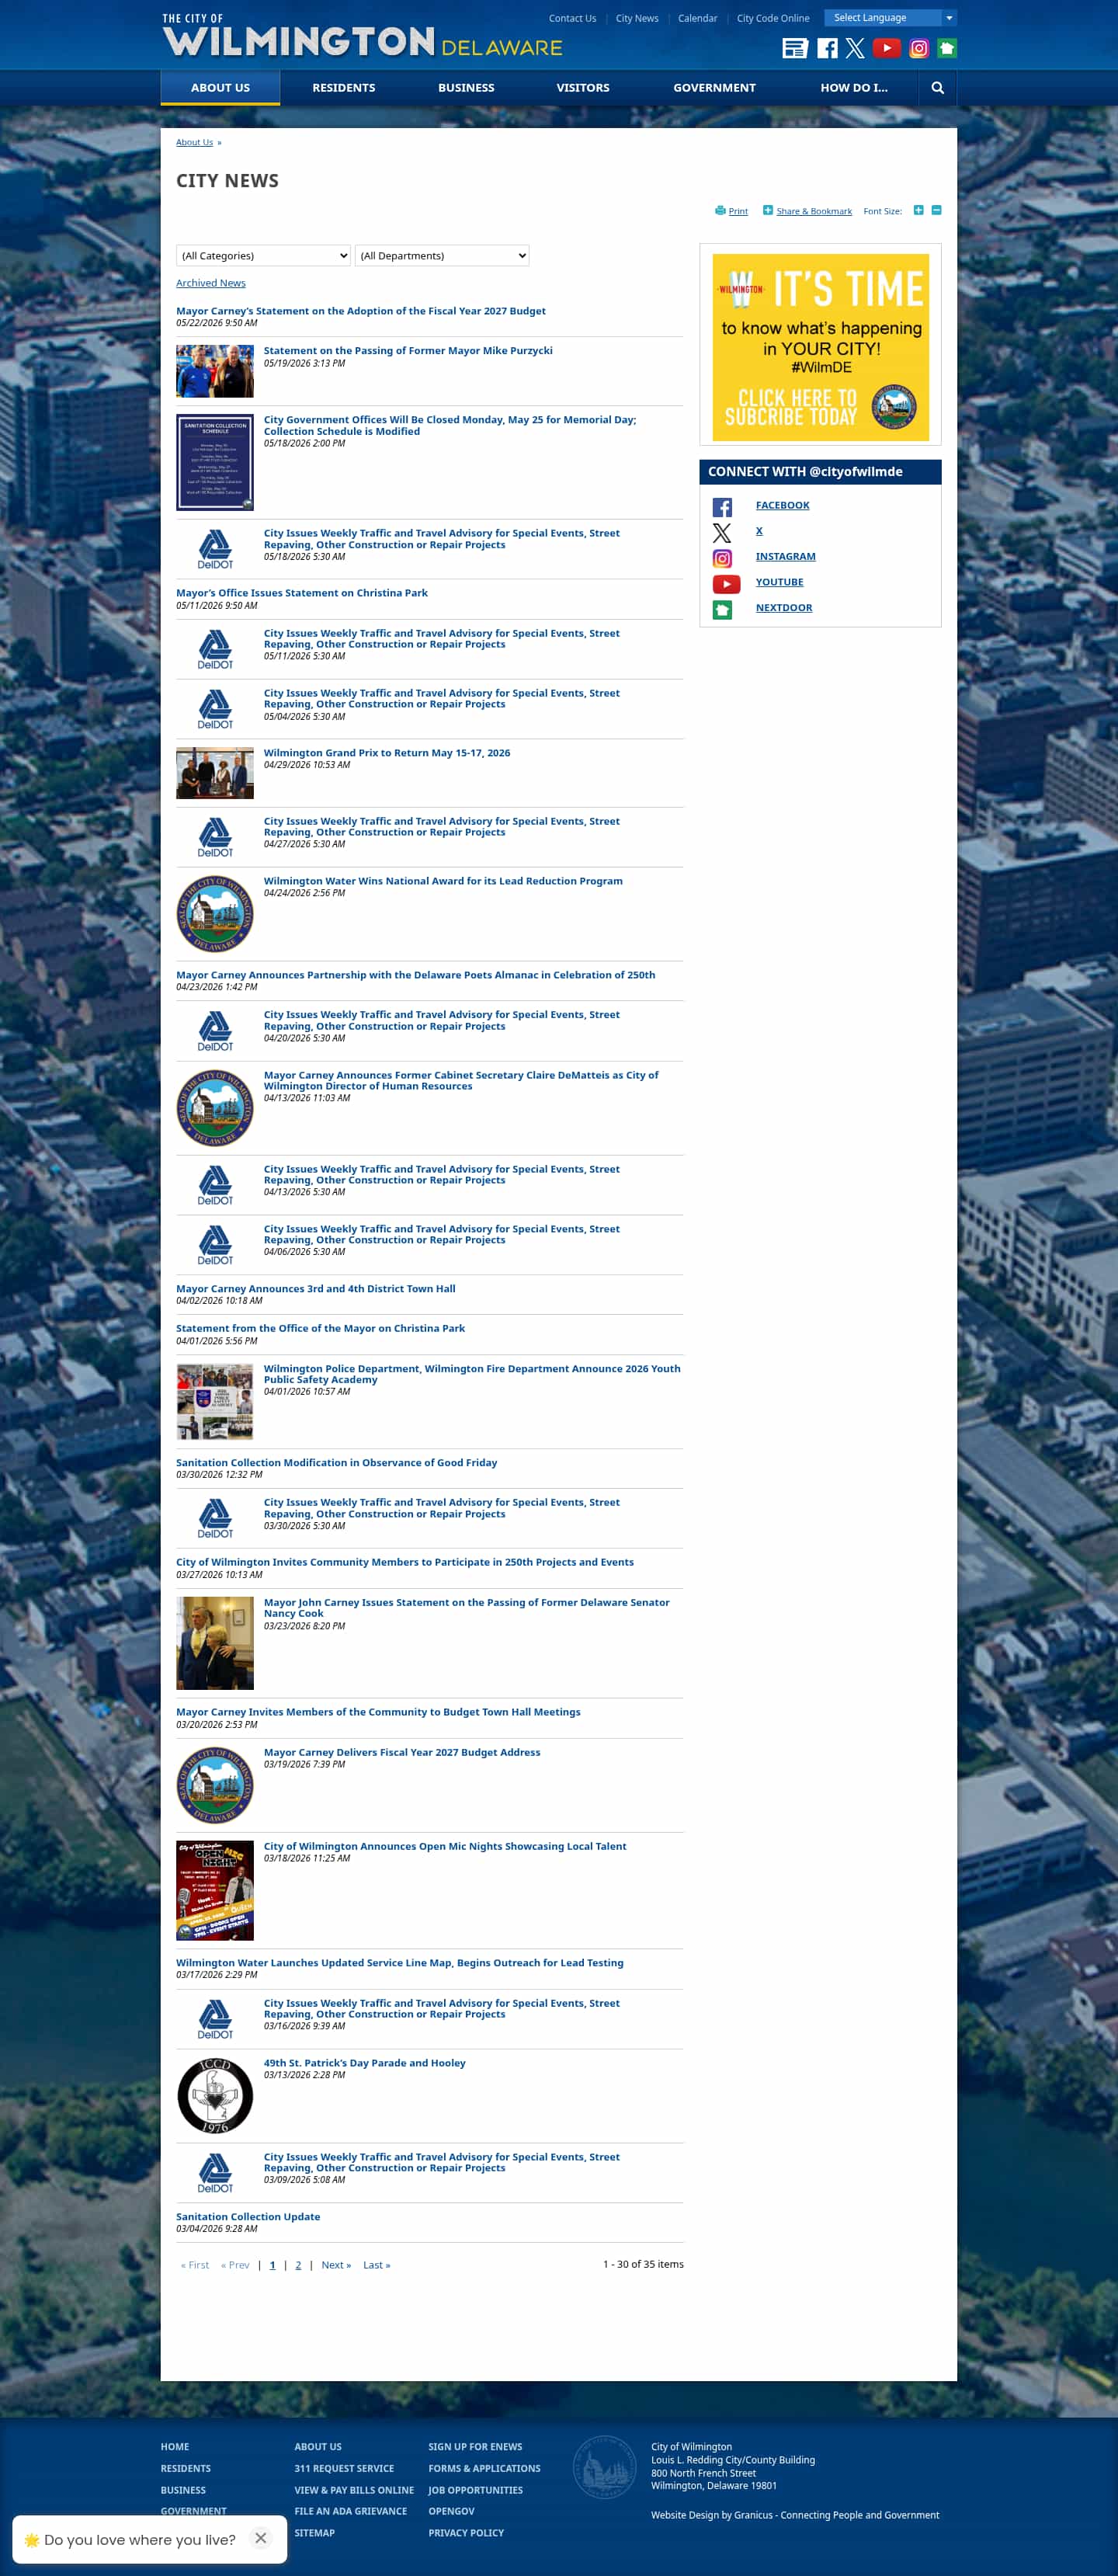Open Sanitation Collection Update article
The image size is (1118, 2576).
[248, 2216]
